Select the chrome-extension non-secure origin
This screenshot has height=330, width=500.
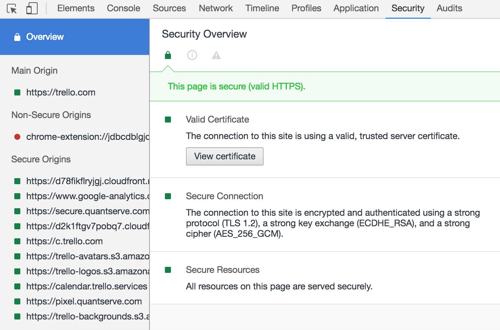point(88,137)
